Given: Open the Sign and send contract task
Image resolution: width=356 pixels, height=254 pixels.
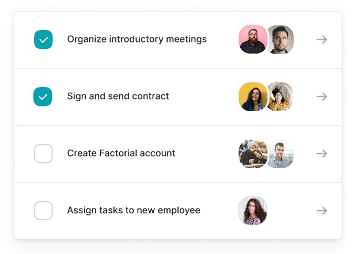Looking at the screenshot, I should click(118, 97).
